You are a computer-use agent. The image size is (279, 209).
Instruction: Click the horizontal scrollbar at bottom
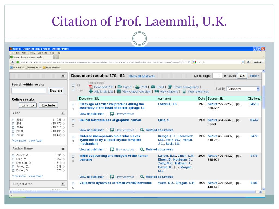tap(134, 192)
